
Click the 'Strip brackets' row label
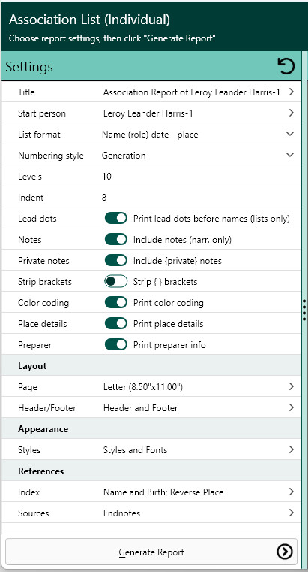click(45, 282)
